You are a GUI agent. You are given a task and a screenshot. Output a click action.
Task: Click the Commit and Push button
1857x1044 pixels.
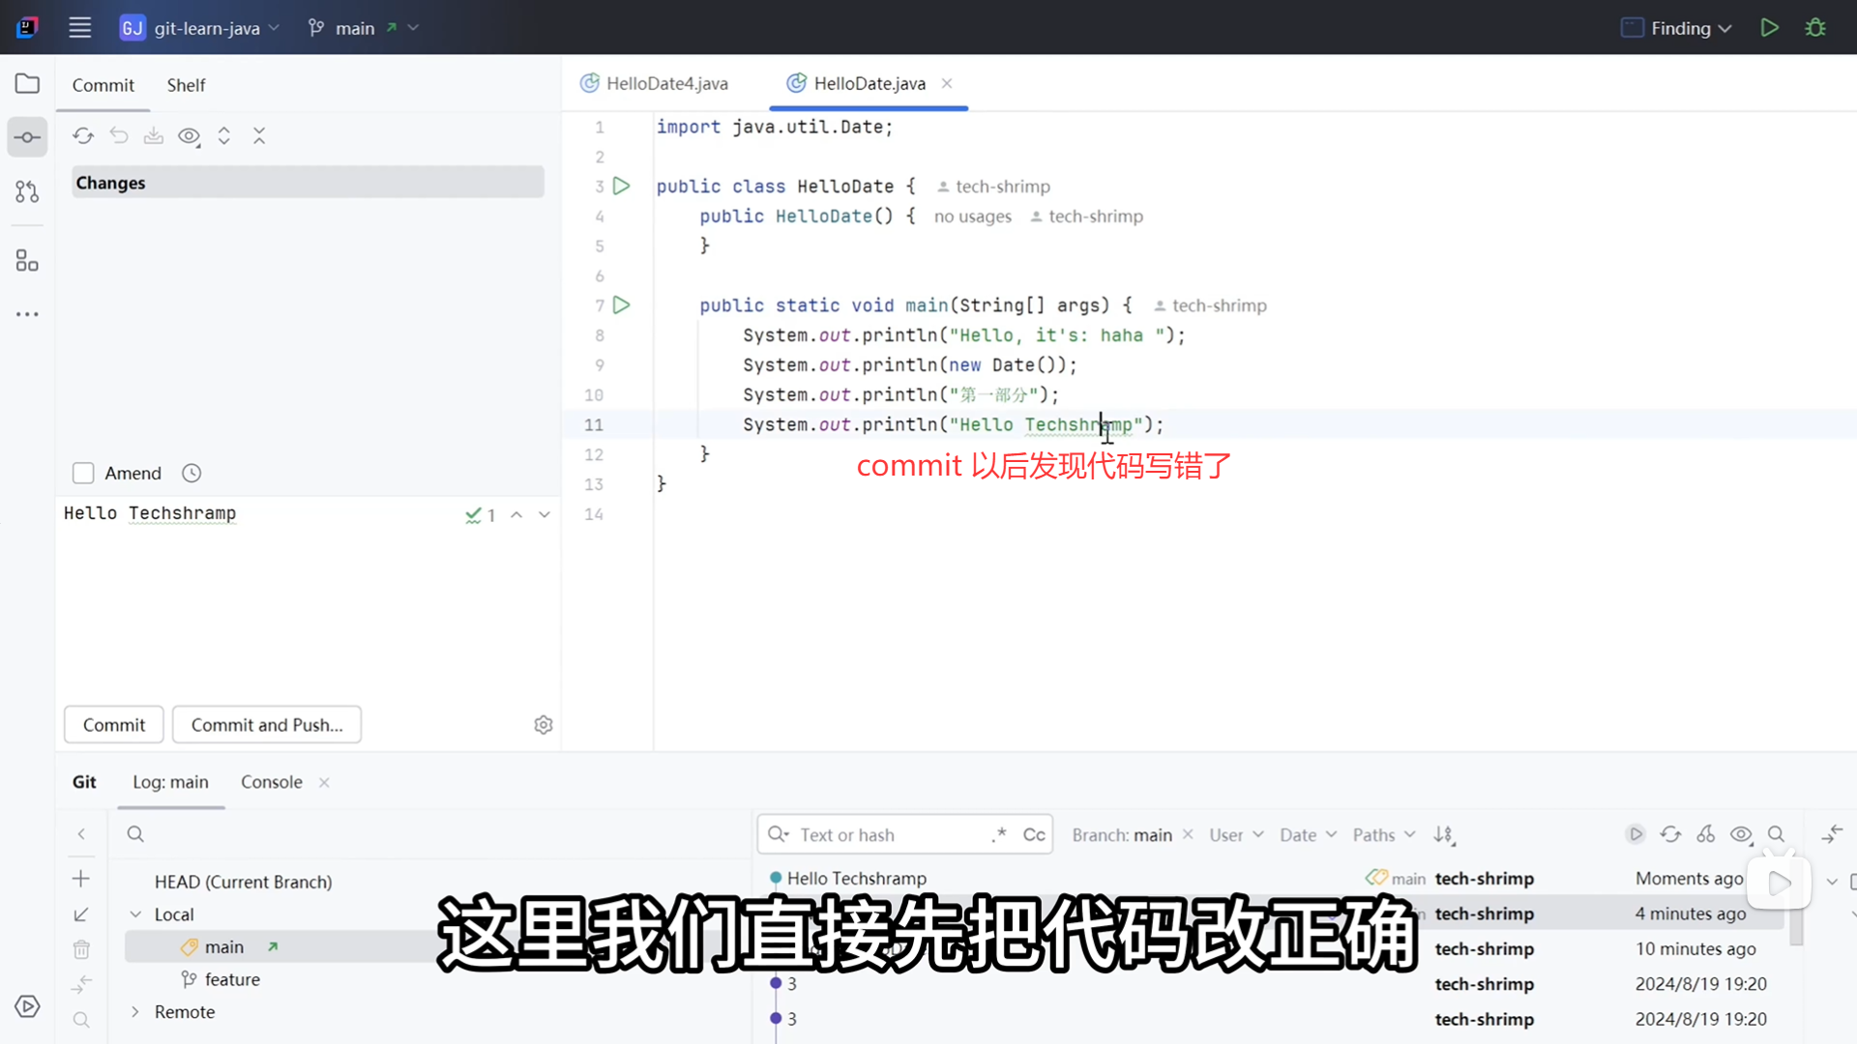pyautogui.click(x=267, y=725)
